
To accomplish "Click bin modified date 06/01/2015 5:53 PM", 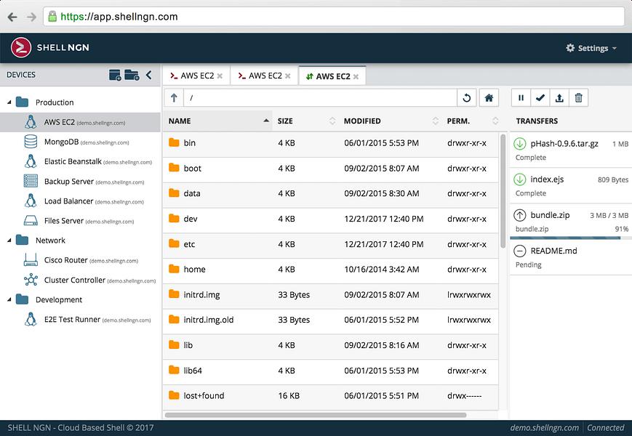I will [x=381, y=143].
